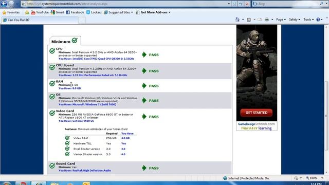Click the blue Help icon in command bar

click(318, 20)
